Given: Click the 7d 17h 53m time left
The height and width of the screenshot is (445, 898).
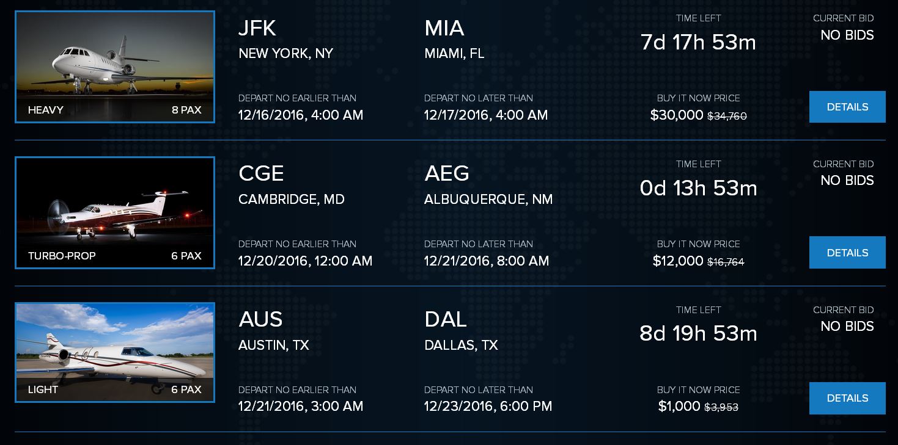Looking at the screenshot, I should (698, 43).
